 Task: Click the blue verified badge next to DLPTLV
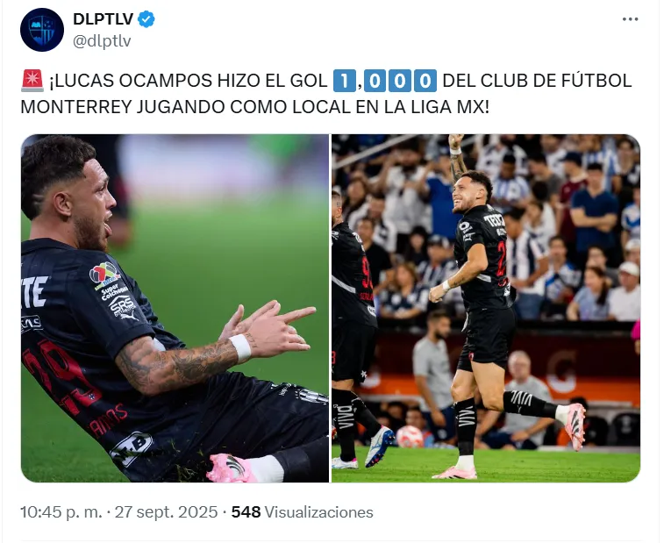(x=146, y=19)
